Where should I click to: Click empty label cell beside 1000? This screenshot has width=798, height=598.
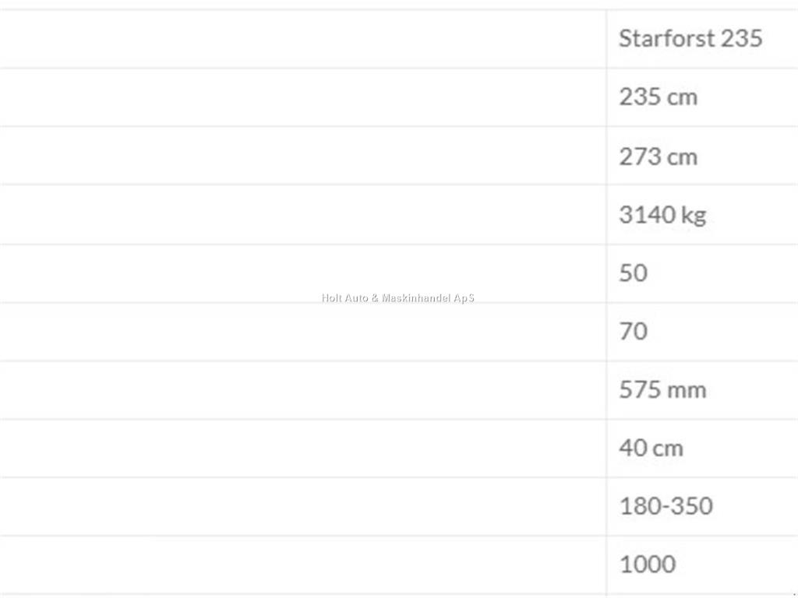(303, 565)
